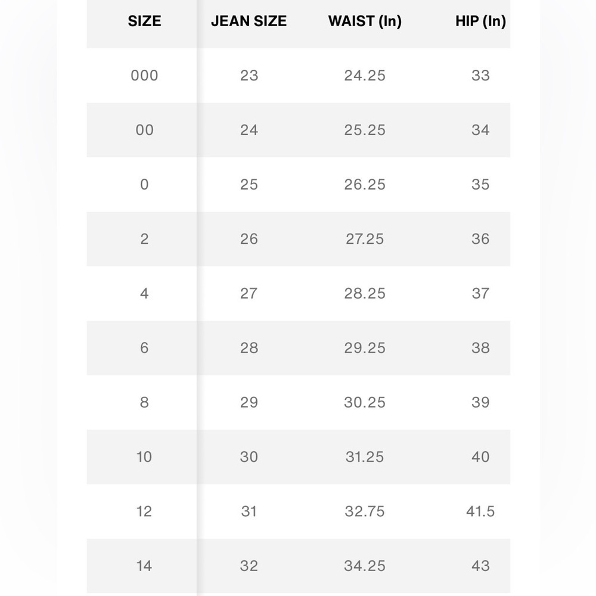This screenshot has width=596, height=596.
Task: Click jean size 25 cell
Action: click(249, 185)
